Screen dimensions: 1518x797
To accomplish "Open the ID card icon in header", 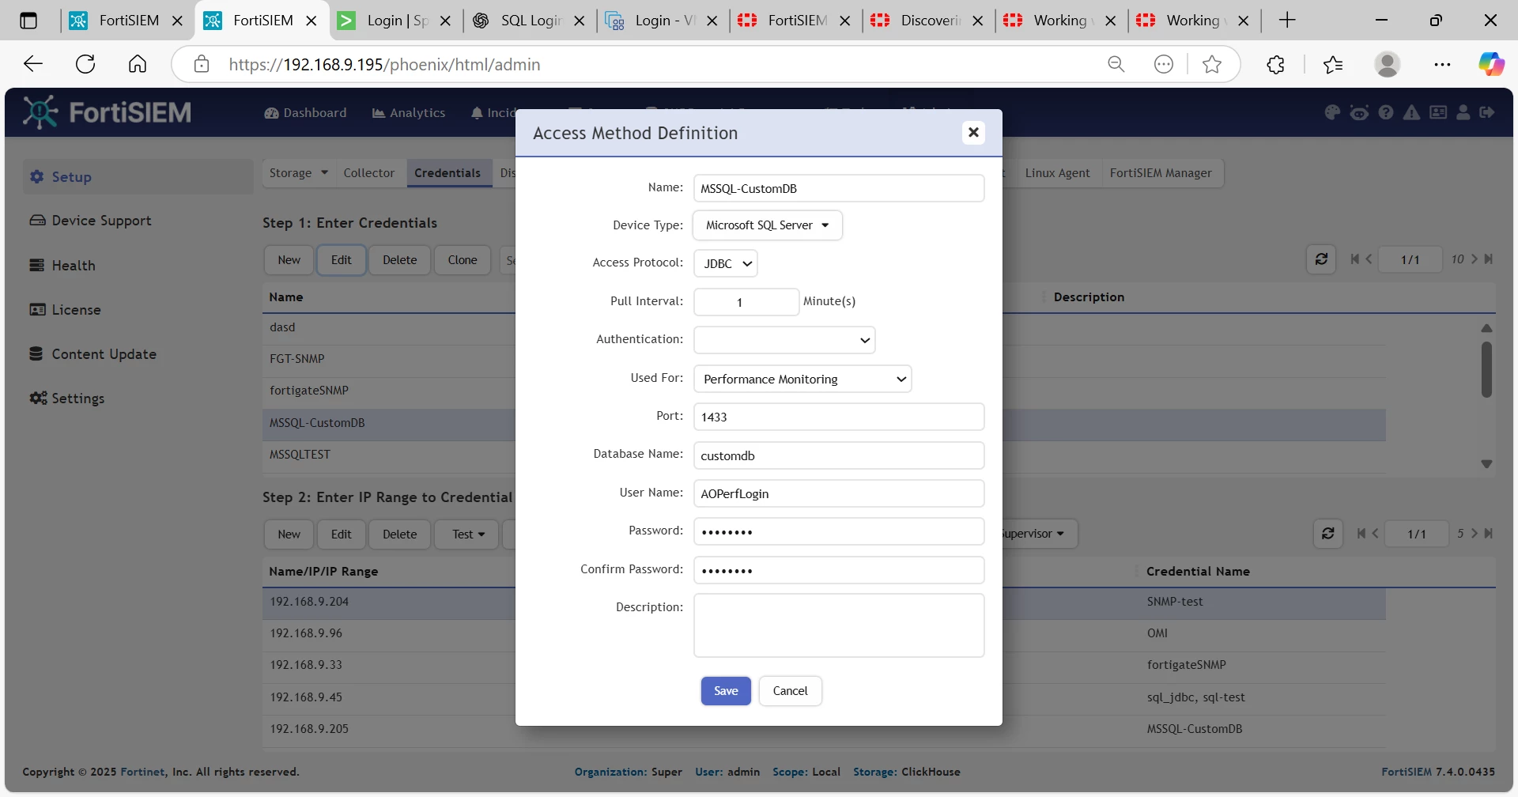I will click(x=1438, y=113).
